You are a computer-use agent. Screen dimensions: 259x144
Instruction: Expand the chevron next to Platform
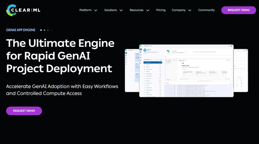[x=96, y=10]
